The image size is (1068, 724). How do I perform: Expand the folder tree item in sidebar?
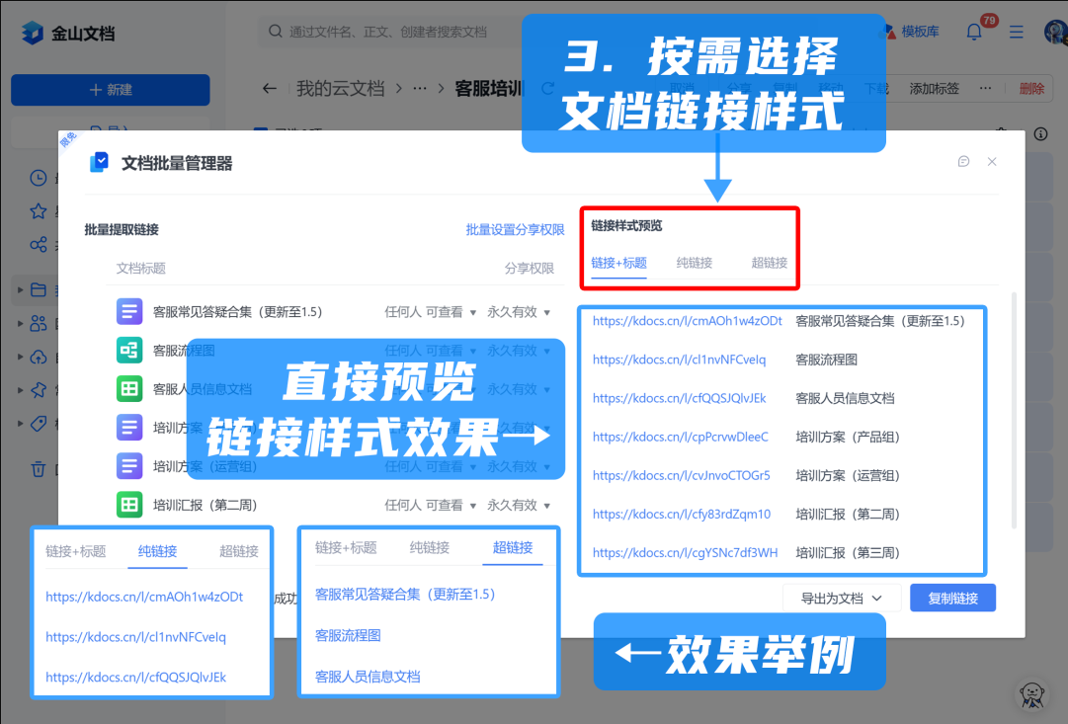(21, 289)
